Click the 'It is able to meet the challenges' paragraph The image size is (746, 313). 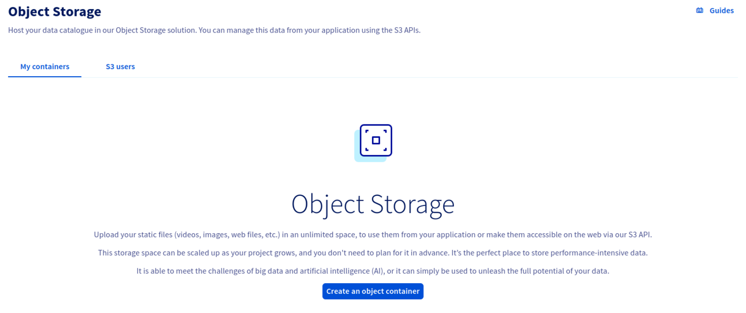[372, 271]
